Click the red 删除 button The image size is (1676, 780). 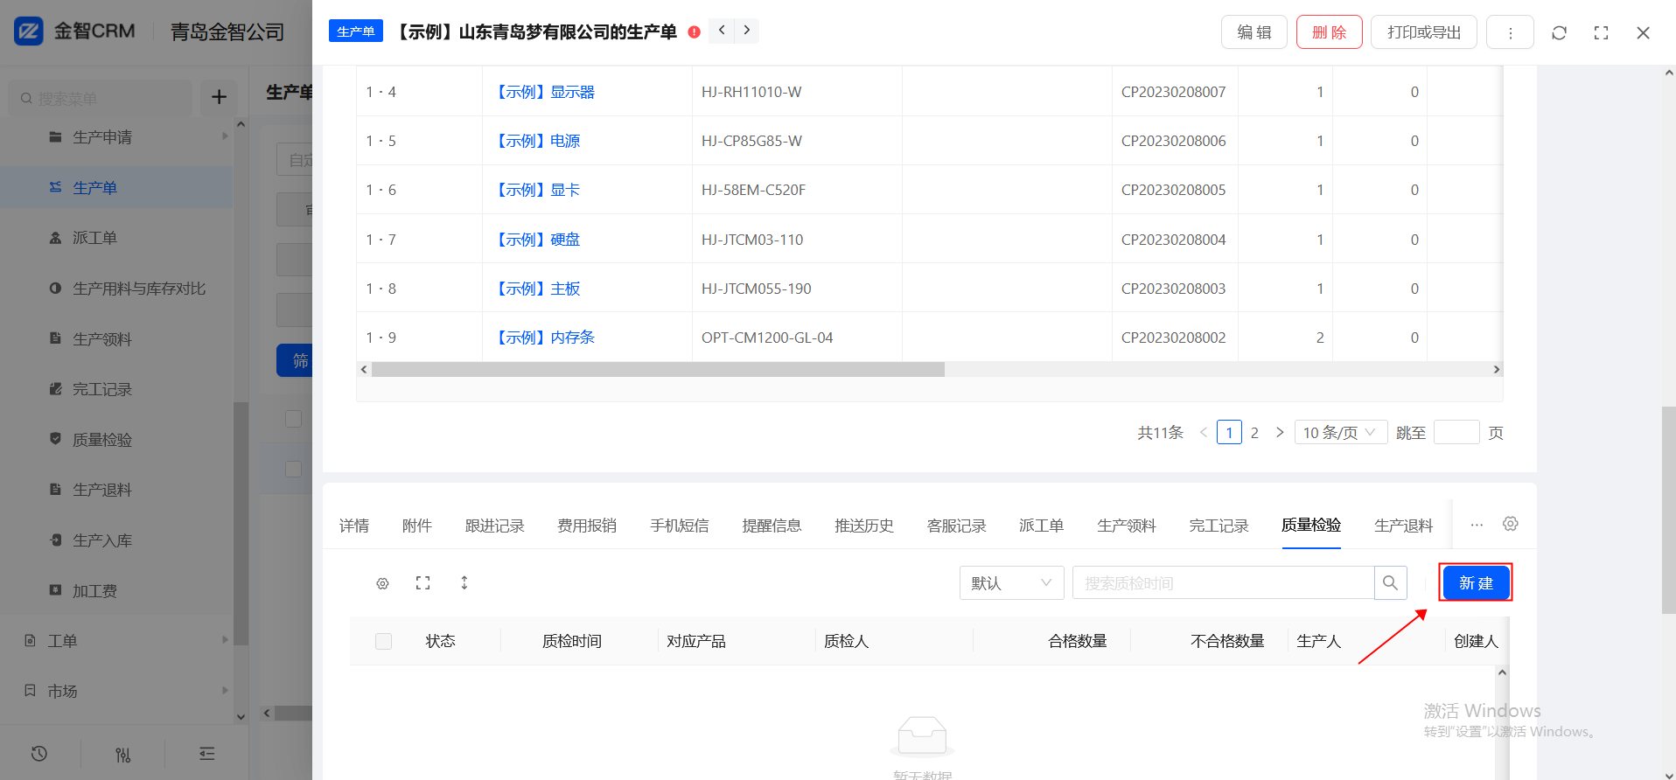pyautogui.click(x=1329, y=32)
